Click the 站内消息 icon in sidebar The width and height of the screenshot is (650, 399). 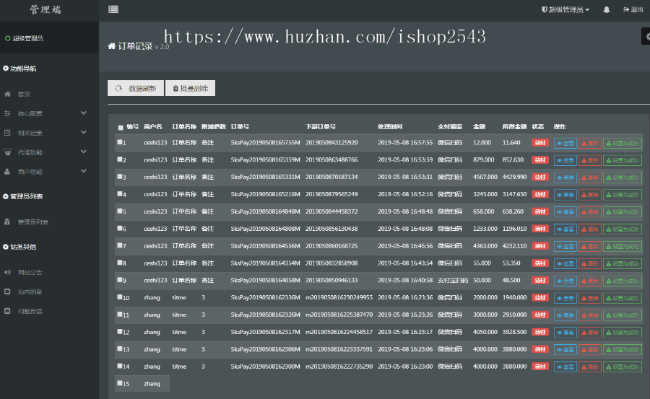point(8,292)
